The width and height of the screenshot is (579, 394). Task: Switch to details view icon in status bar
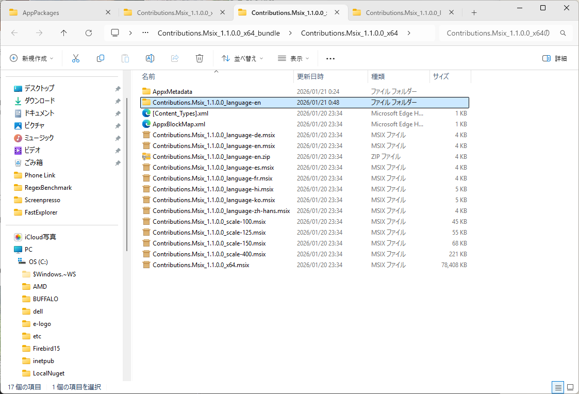(x=558, y=387)
